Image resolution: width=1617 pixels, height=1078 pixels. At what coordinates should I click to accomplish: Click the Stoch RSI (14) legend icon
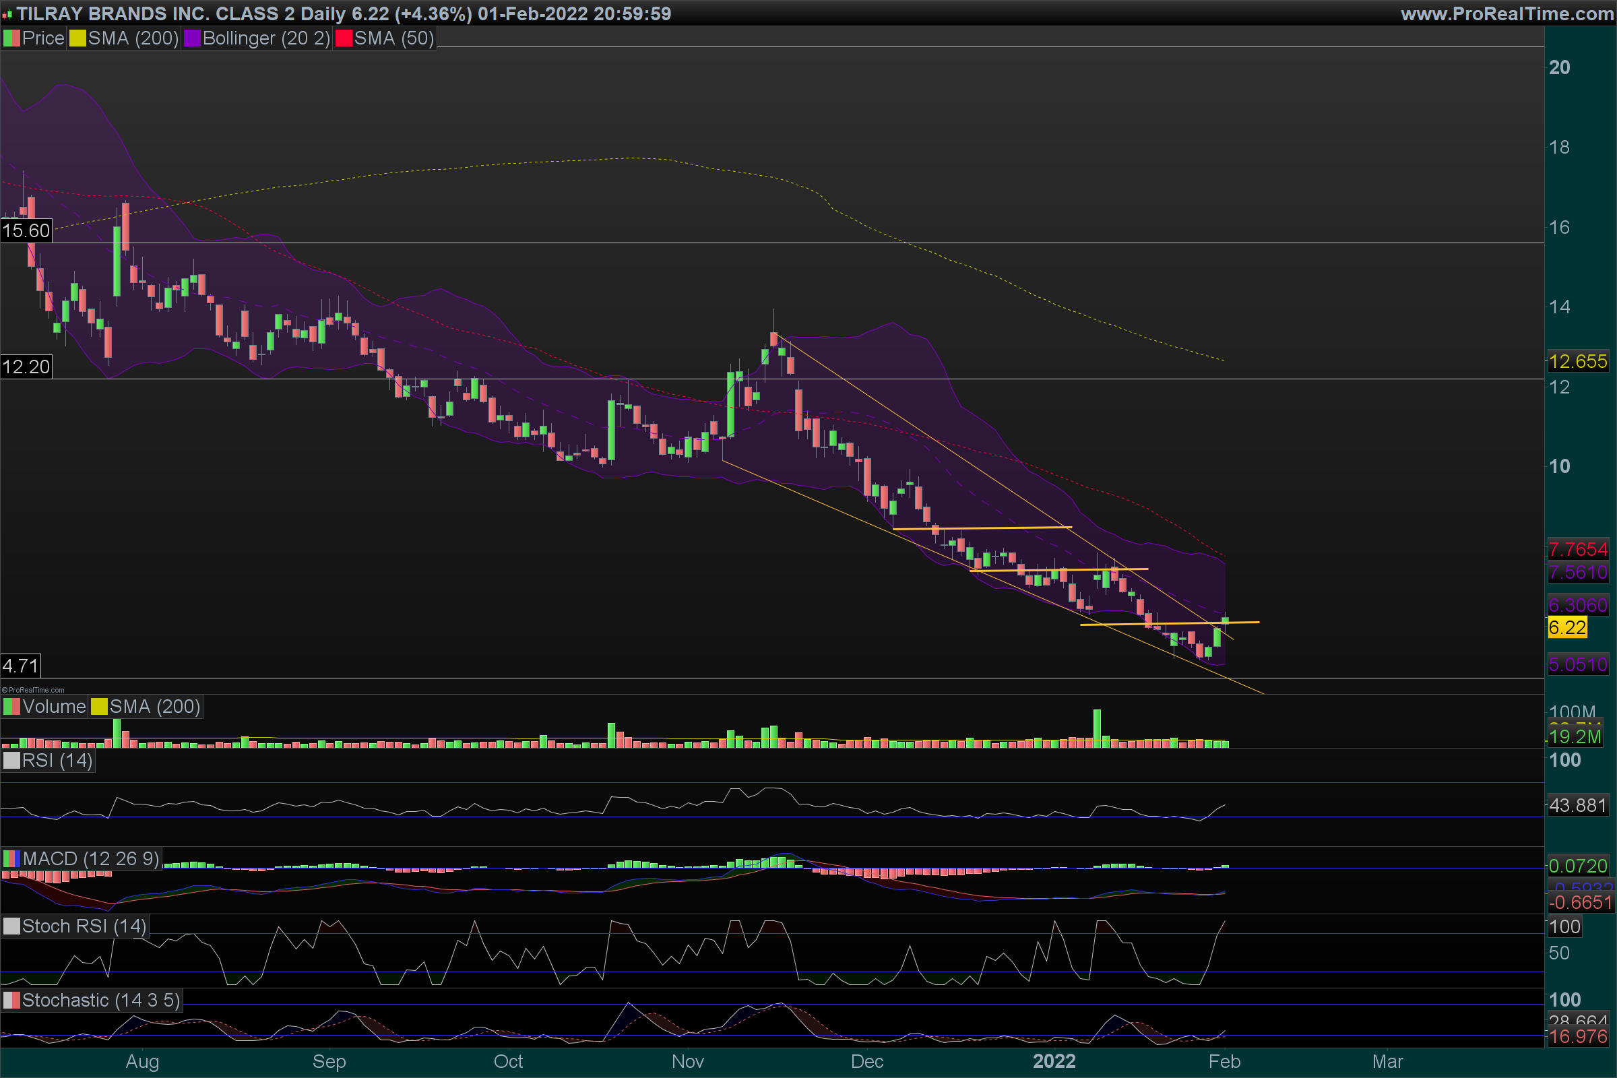(11, 926)
